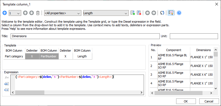Click the add column to template icon
221x106 pixels.
click(133, 13)
